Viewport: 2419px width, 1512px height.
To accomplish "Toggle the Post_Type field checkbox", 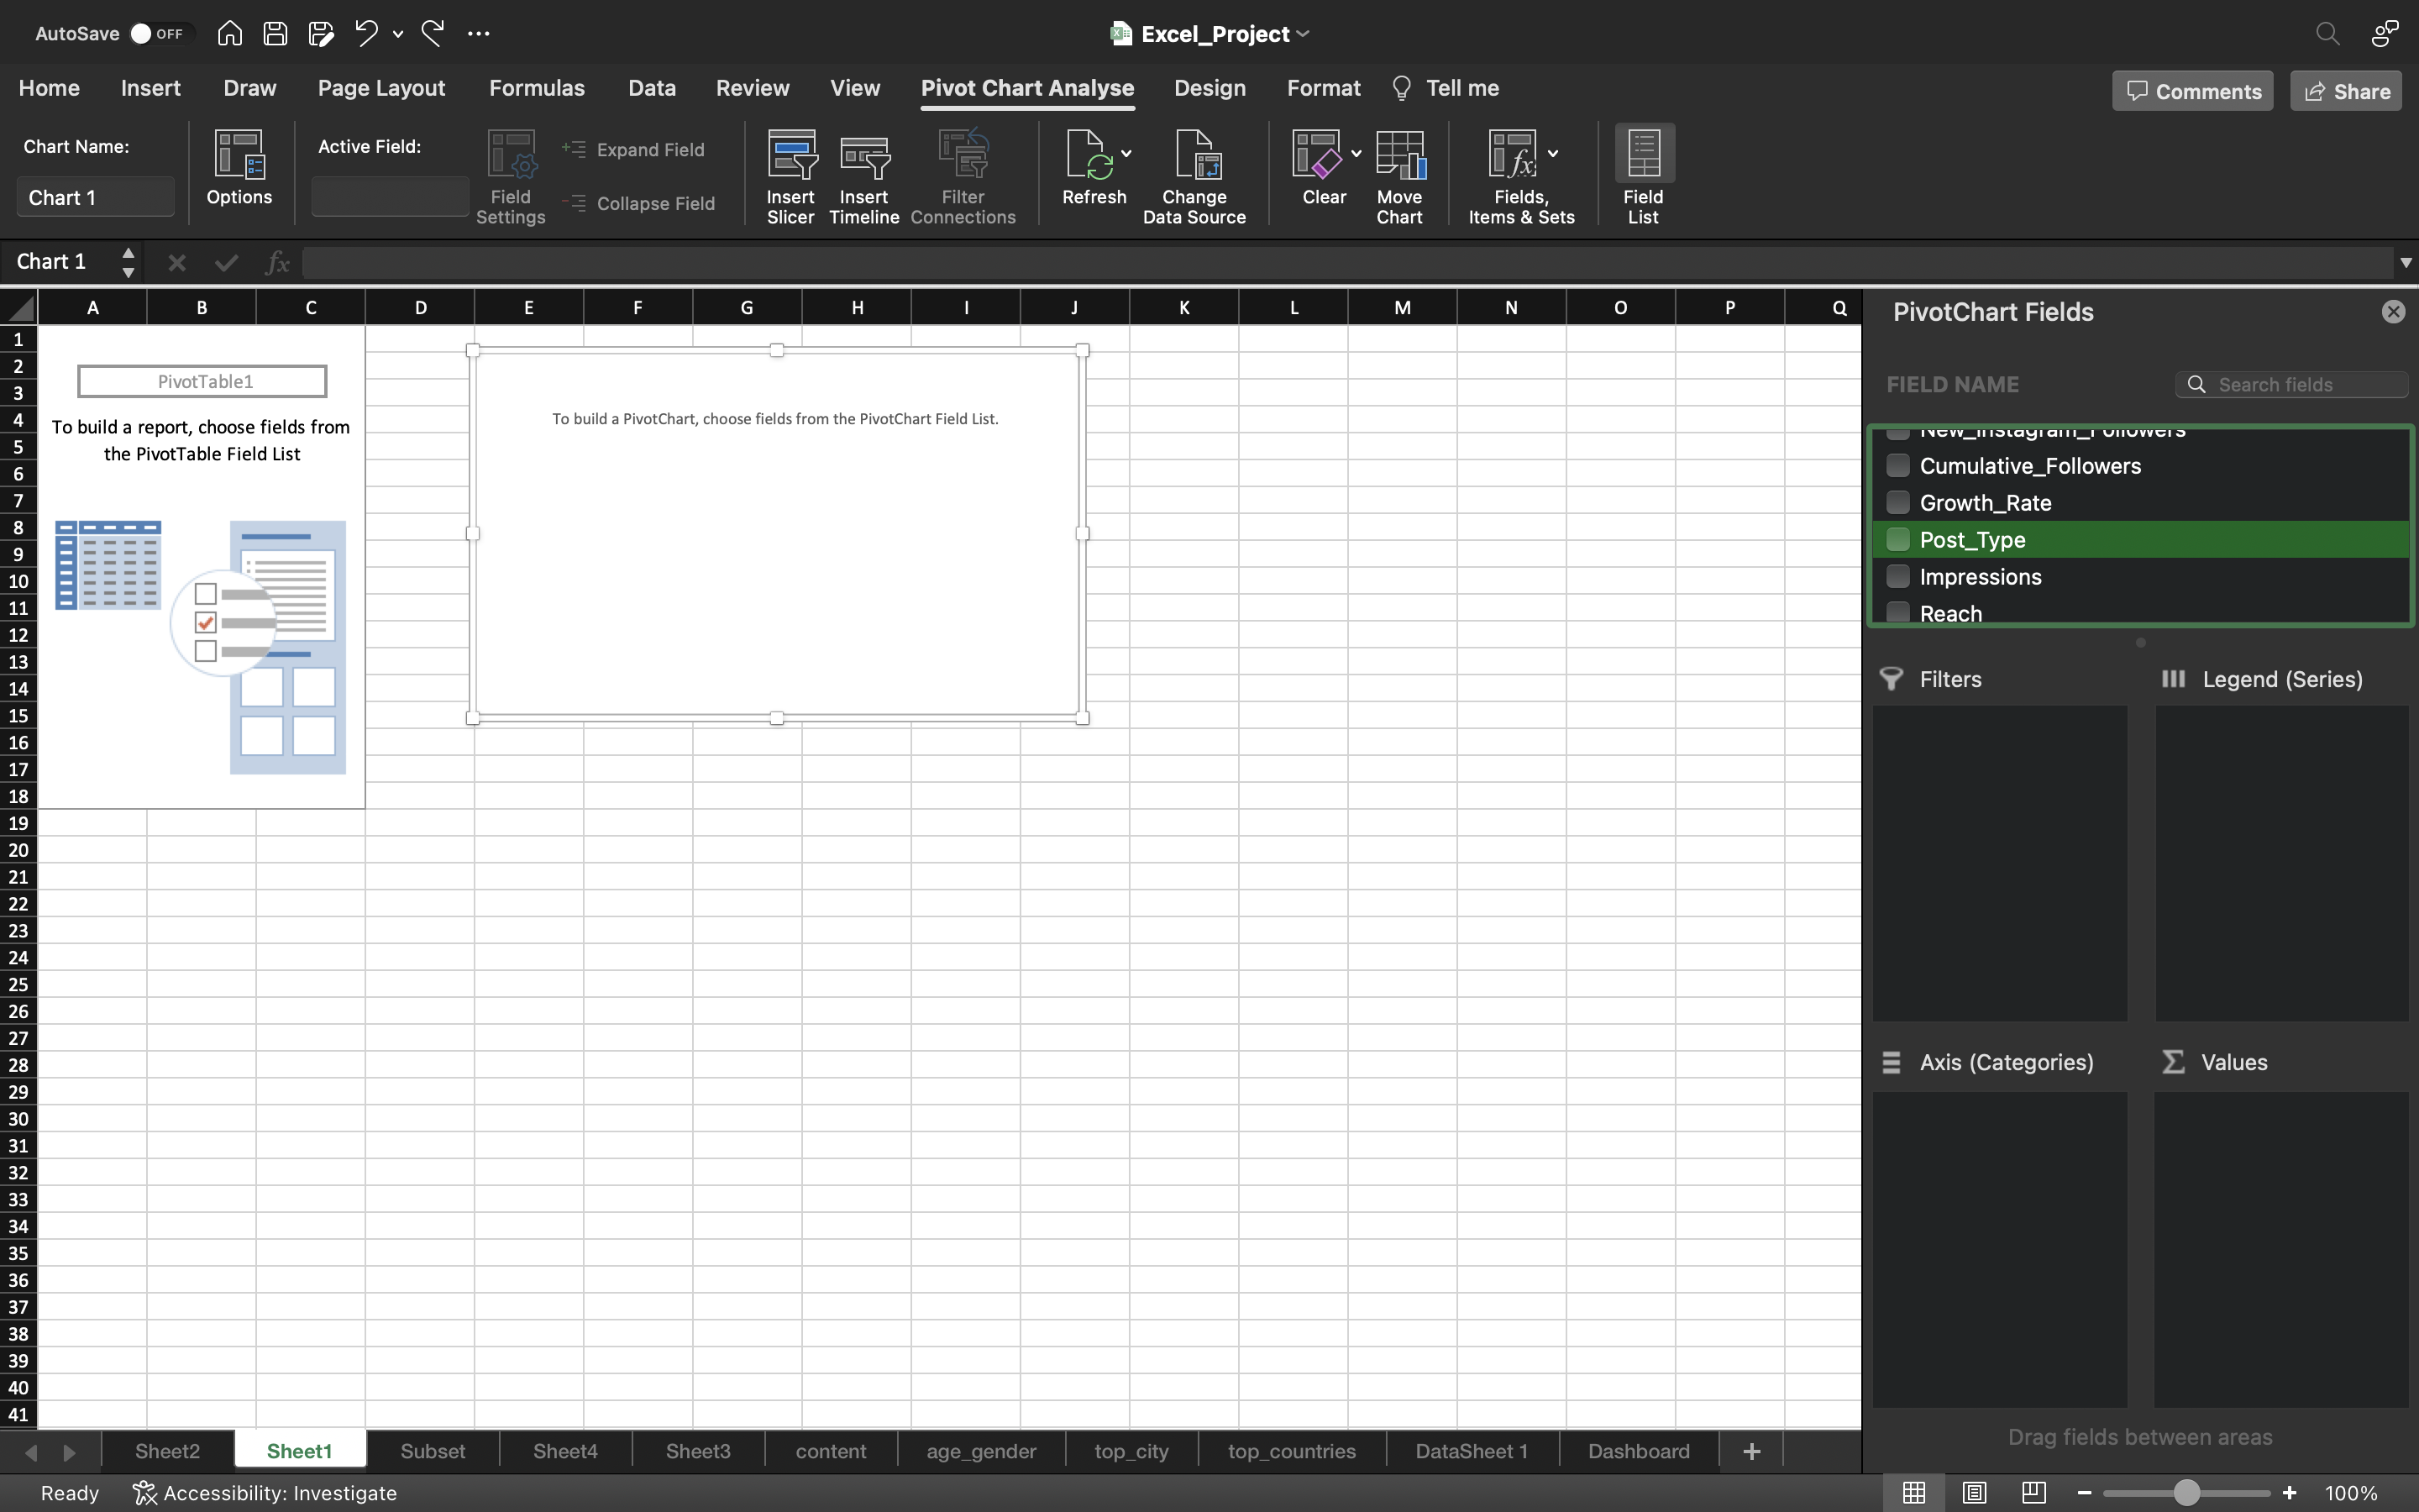I will [x=1898, y=538].
